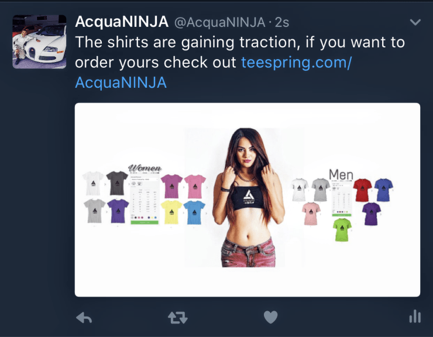Expand tweet options chevron menu

(x=415, y=22)
